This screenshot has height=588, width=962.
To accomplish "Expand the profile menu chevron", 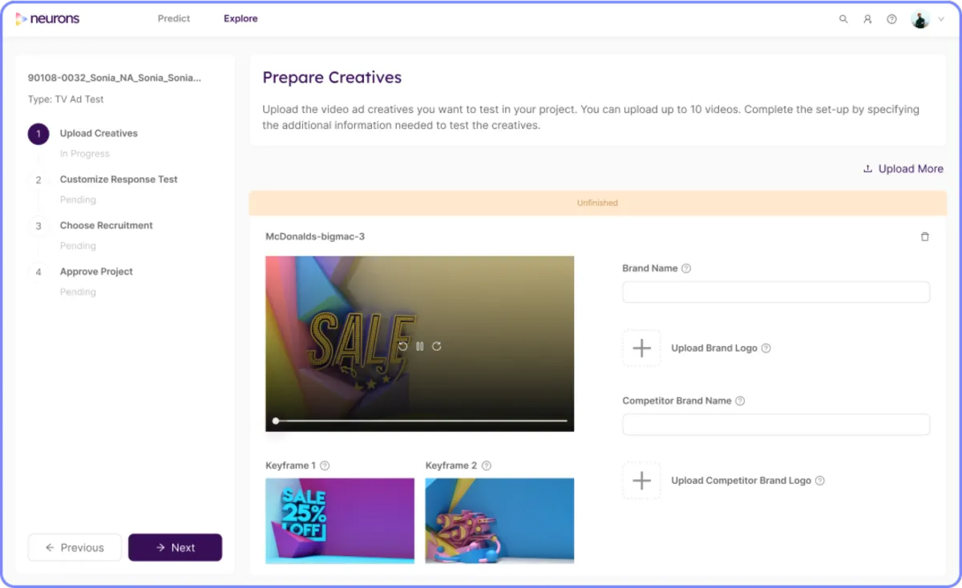I will pos(940,19).
